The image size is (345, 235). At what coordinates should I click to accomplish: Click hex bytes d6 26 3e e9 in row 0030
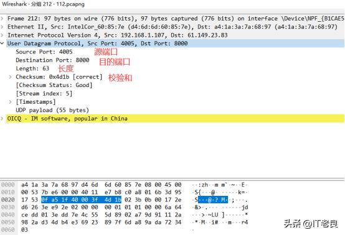(40, 207)
